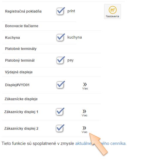The image size is (159, 161).
Task: Click the kuchyna printer name text
Action: [75, 37]
